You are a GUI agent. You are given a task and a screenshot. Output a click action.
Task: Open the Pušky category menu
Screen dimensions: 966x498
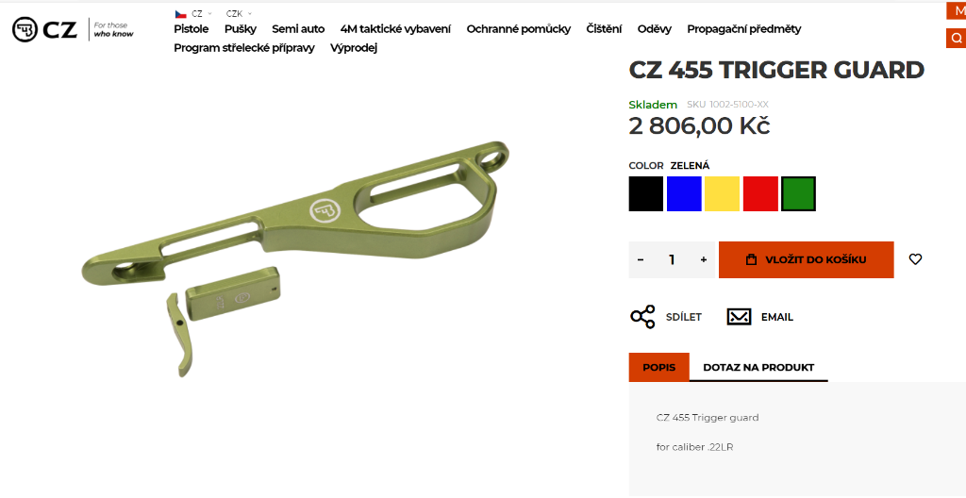coord(241,29)
